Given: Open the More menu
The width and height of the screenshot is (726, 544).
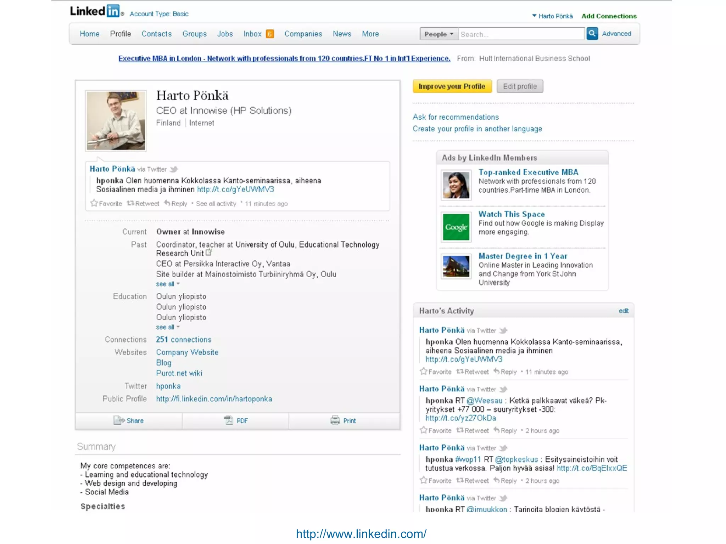Looking at the screenshot, I should pos(370,34).
